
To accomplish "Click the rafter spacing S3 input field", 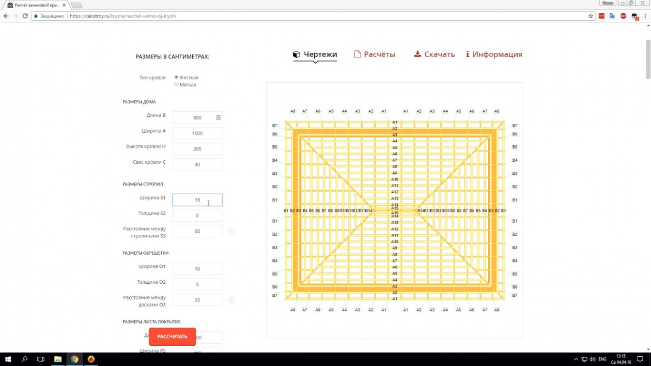I will [197, 231].
